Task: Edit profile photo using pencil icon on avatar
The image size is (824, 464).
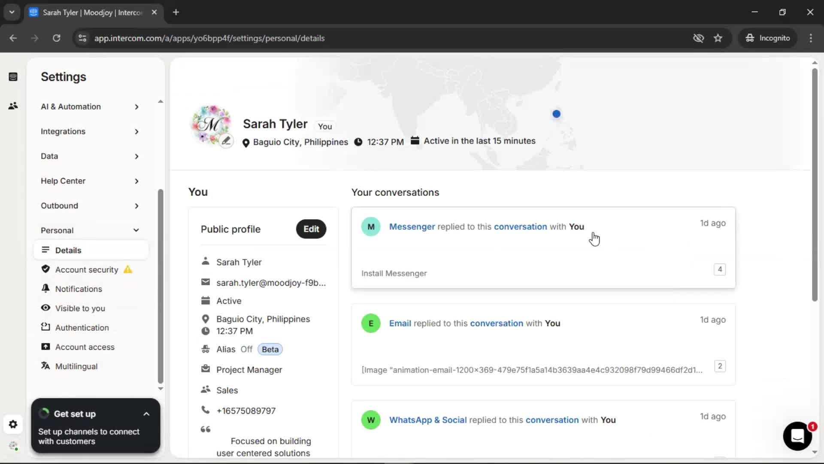Action: pos(226,140)
